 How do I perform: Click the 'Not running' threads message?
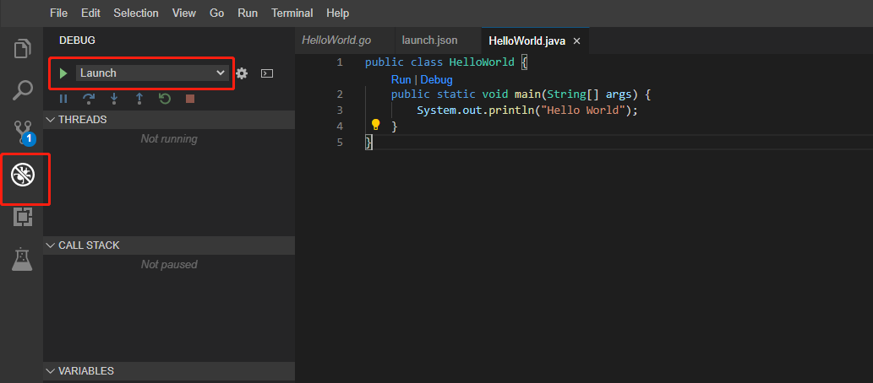pyautogui.click(x=169, y=138)
